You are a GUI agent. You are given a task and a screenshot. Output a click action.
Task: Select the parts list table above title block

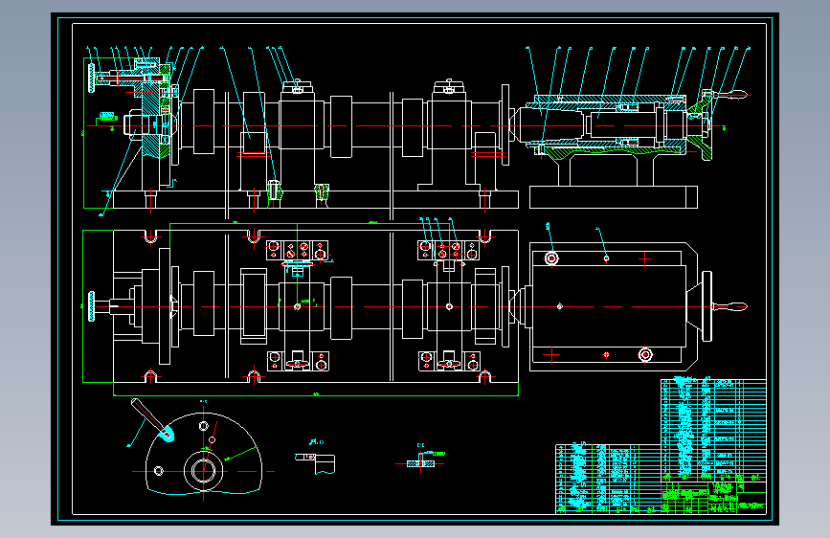point(713,430)
